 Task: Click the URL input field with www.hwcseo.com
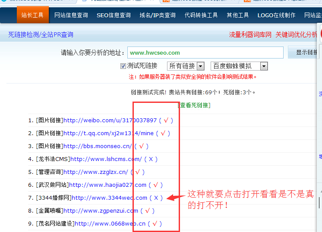pos(205,53)
